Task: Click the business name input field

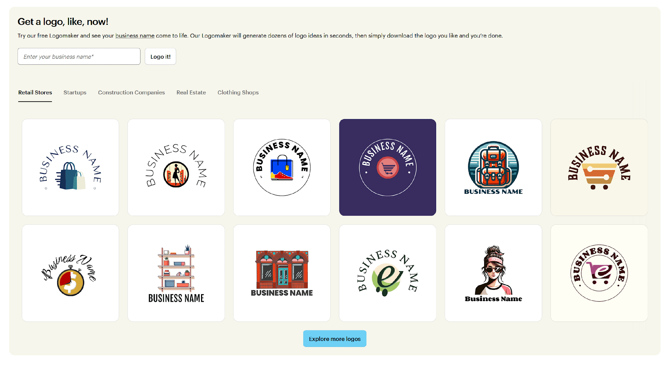Action: pyautogui.click(x=79, y=56)
